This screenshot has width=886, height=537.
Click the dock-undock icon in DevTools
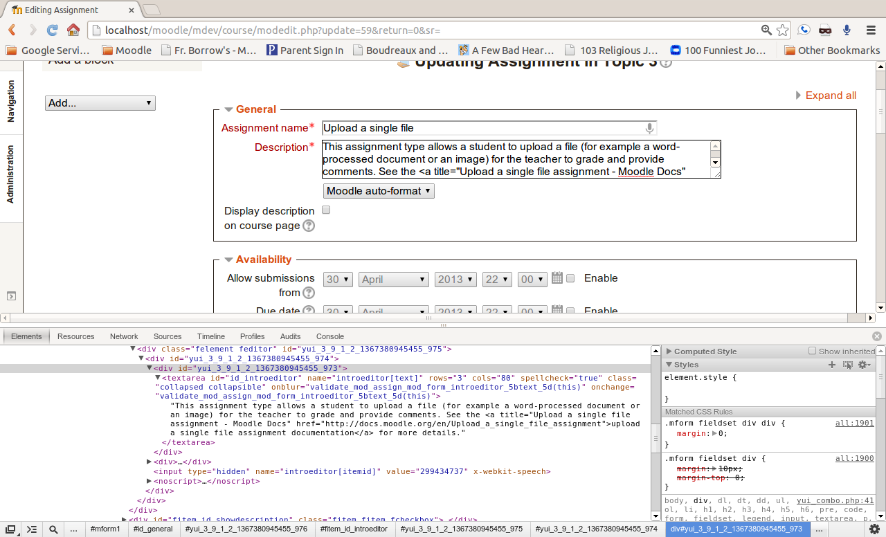click(10, 529)
